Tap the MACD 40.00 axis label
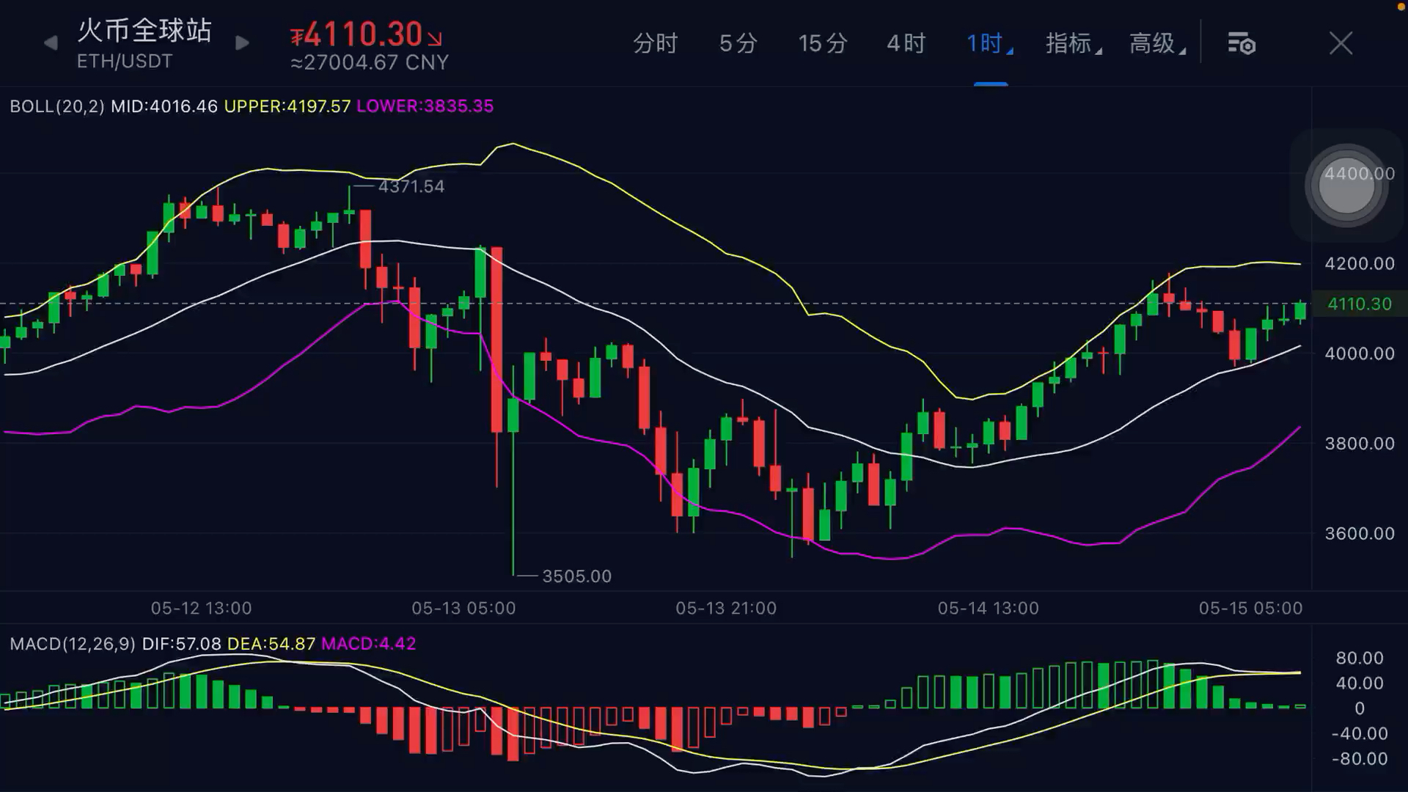This screenshot has width=1408, height=792. [x=1360, y=683]
